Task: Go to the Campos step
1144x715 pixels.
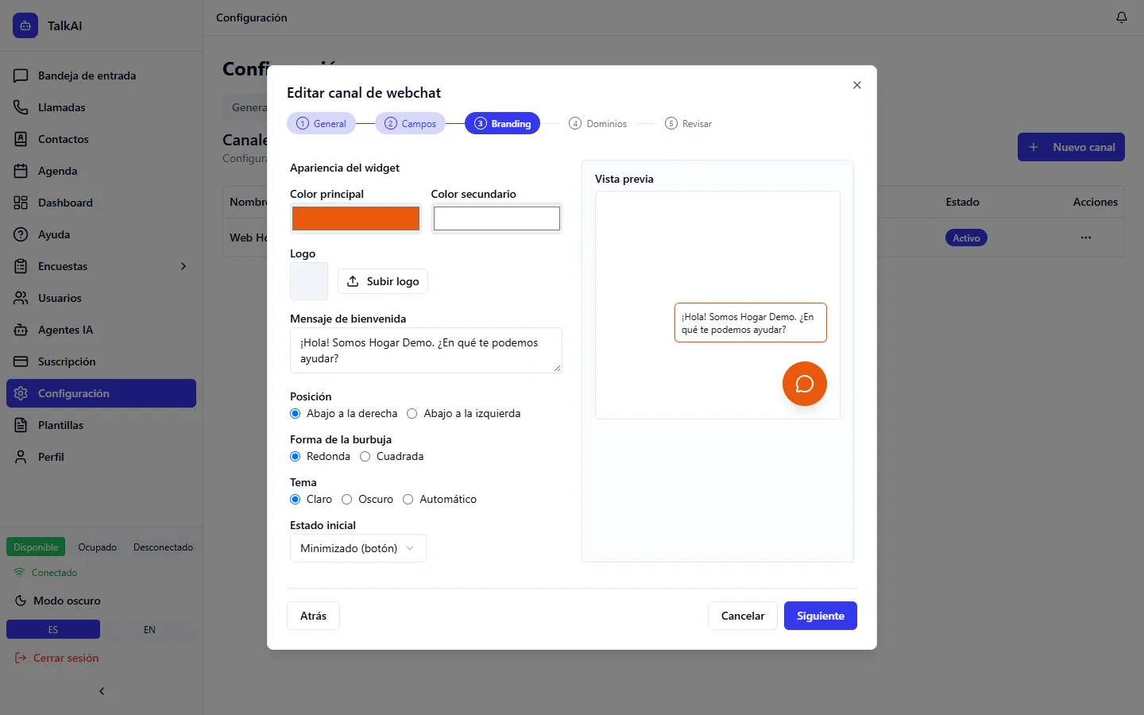Action: [411, 123]
